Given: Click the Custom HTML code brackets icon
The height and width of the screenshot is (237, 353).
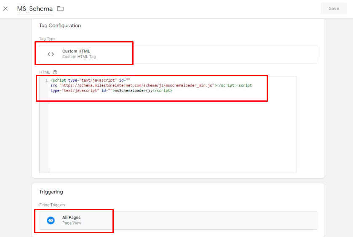Looking at the screenshot, I should pos(51,54).
